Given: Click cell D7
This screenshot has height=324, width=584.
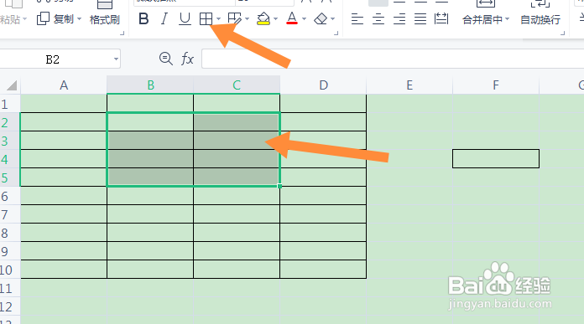Looking at the screenshot, I should click(x=323, y=214).
